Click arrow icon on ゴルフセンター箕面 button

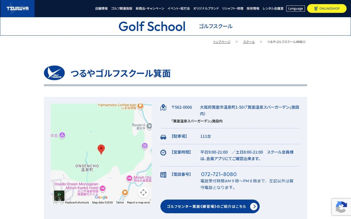[x=254, y=206]
